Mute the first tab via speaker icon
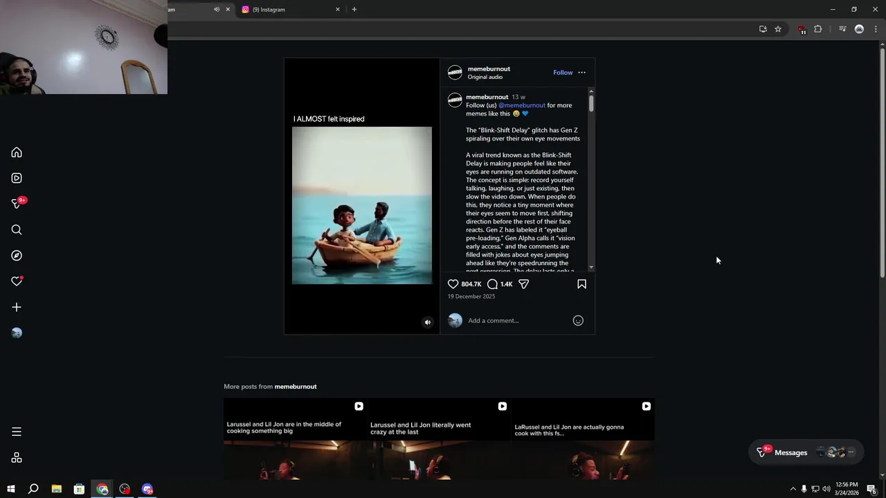The height and width of the screenshot is (498, 886). [217, 10]
